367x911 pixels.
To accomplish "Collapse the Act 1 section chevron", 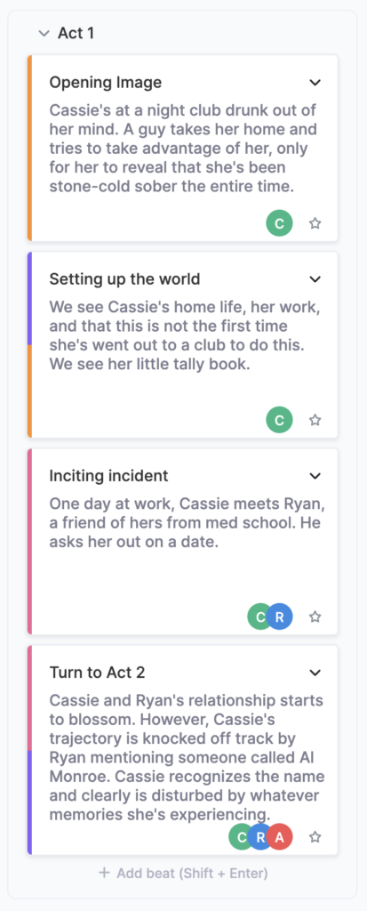I will pyautogui.click(x=44, y=34).
